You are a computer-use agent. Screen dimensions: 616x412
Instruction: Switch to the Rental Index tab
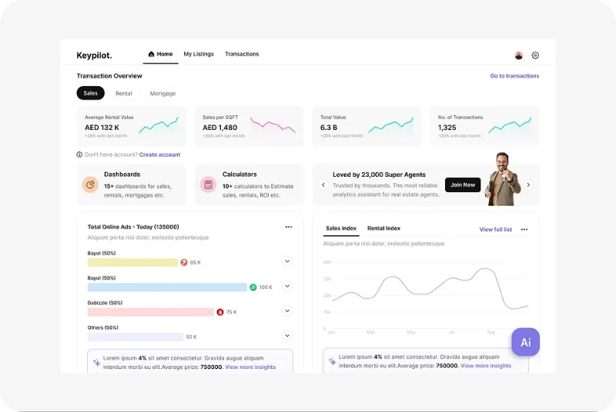(383, 228)
